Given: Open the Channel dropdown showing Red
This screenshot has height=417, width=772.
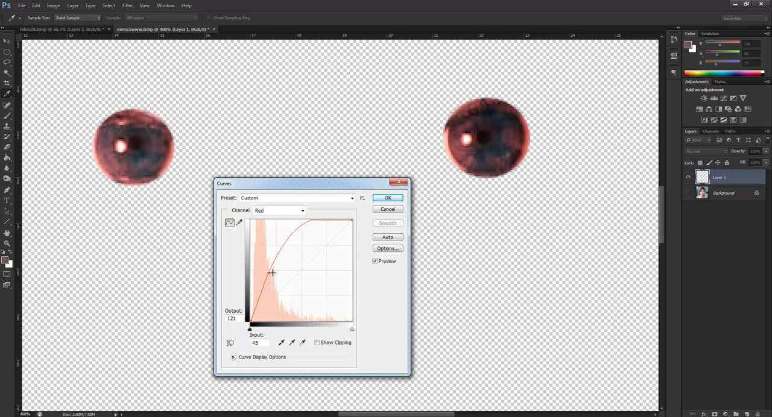Looking at the screenshot, I should pyautogui.click(x=279, y=210).
